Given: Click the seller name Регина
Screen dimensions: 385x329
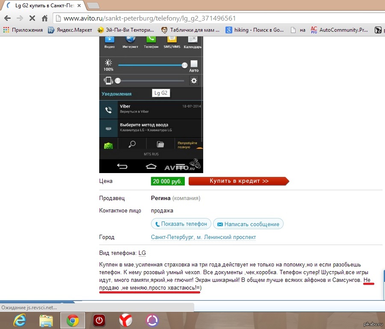Looking at the screenshot, I should click(160, 198).
